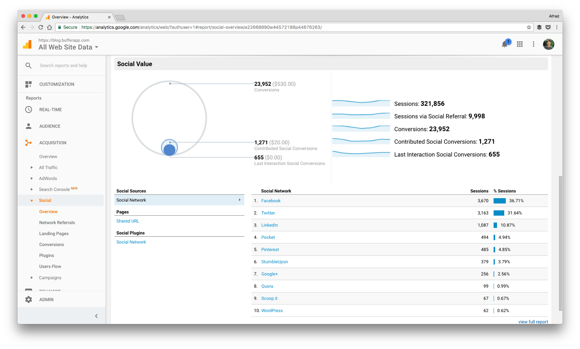Collapse the sidebar with the chevron
This screenshot has height=349, width=580.
(x=96, y=316)
